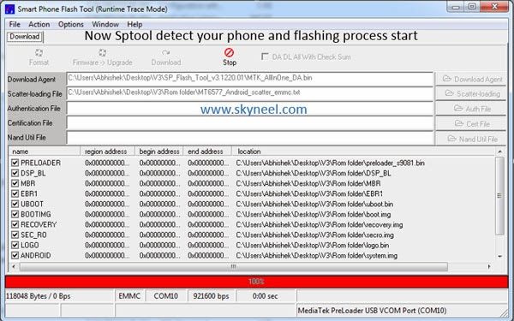
Task: Open the Download Agent folder button
Action: (x=472, y=79)
